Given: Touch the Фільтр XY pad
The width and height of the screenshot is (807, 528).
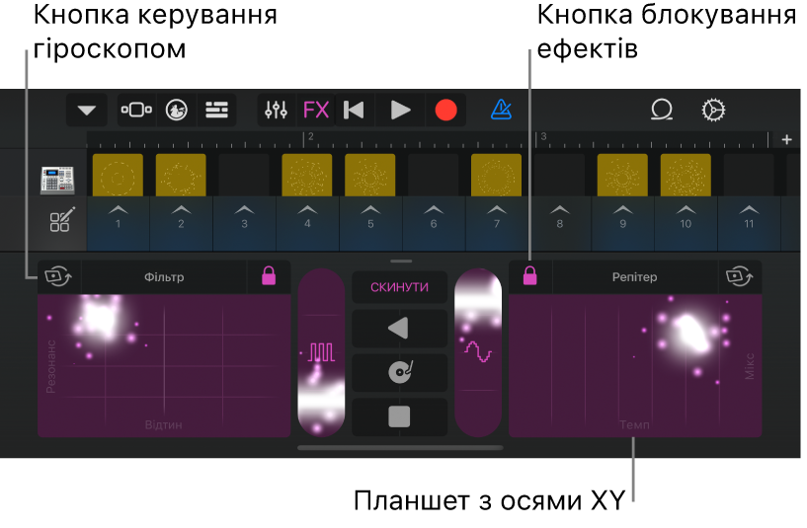Looking at the screenshot, I should tap(164, 365).
